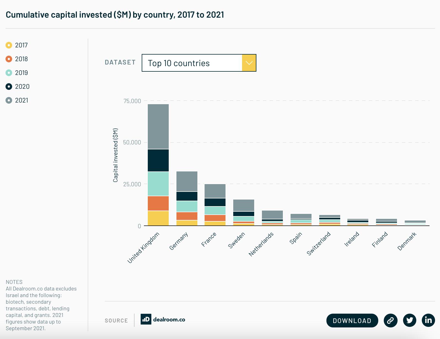Select the Netherlands 2021 bar segment
This screenshot has width=440, height=339.
pos(272,215)
